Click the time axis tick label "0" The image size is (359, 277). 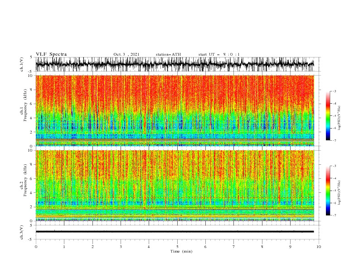pos(36,247)
